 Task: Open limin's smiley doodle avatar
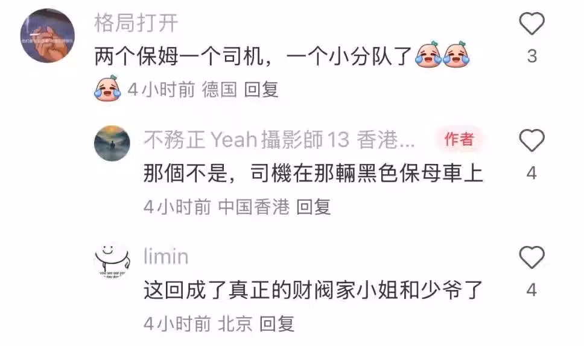pos(112,260)
